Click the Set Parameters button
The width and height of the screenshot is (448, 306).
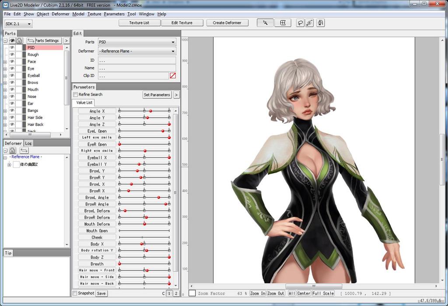pyautogui.click(x=157, y=95)
